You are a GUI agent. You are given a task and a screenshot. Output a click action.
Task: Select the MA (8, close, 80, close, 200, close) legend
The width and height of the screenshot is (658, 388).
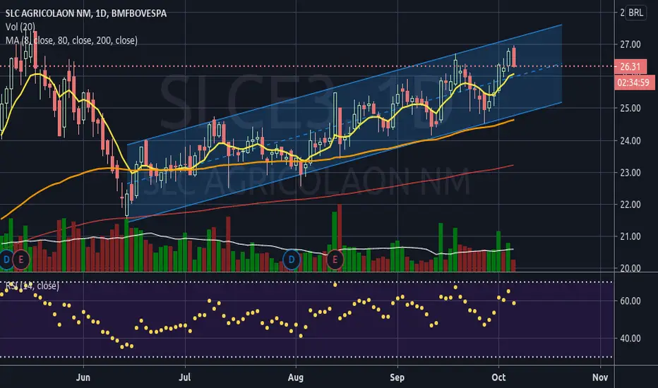tap(71, 40)
